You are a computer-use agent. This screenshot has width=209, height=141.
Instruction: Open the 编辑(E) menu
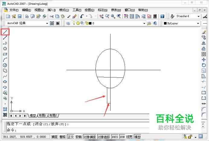pyautogui.click(x=26, y=10)
